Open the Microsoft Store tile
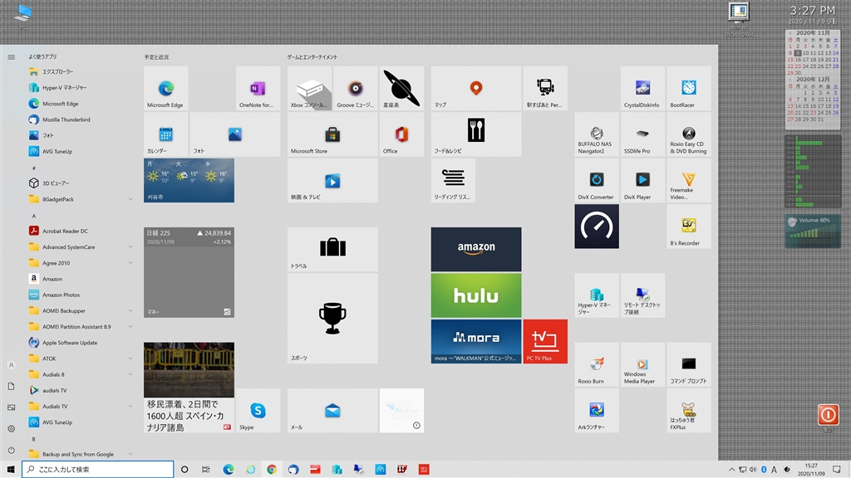This screenshot has width=851, height=478. click(332, 135)
